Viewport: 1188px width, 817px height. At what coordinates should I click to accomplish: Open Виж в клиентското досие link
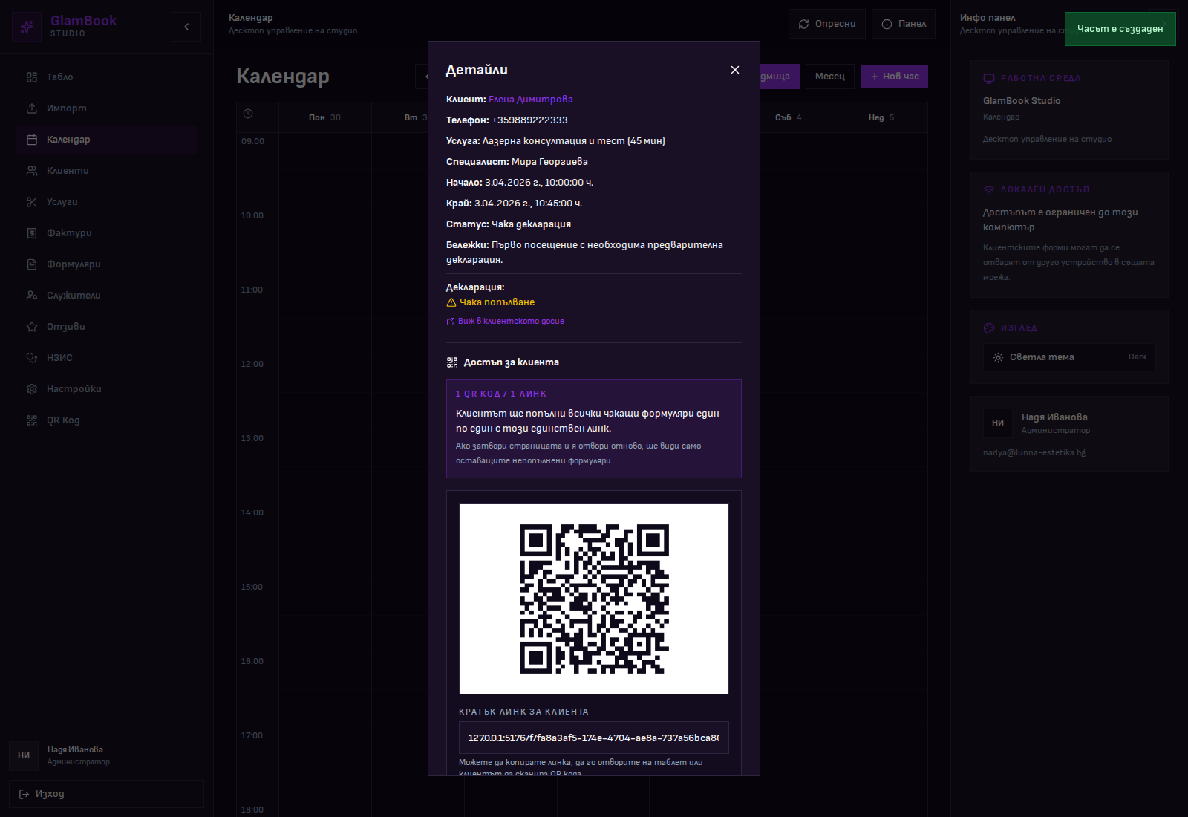[510, 322]
